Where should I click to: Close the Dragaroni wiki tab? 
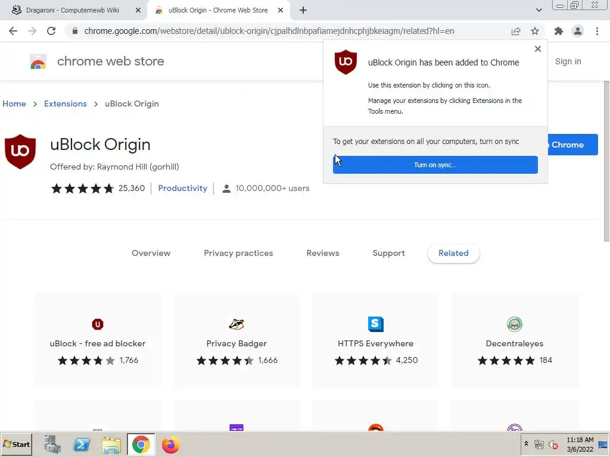(x=138, y=10)
